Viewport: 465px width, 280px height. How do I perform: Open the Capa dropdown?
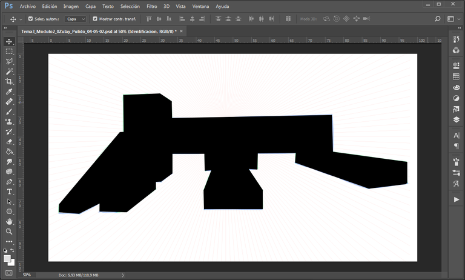click(75, 19)
